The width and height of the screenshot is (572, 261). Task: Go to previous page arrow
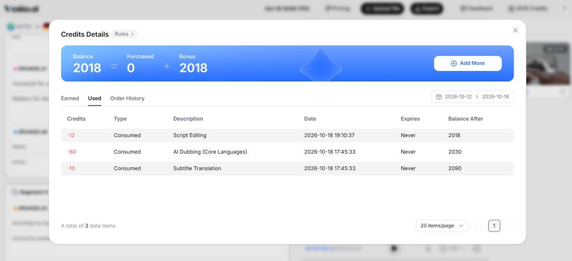click(480, 226)
